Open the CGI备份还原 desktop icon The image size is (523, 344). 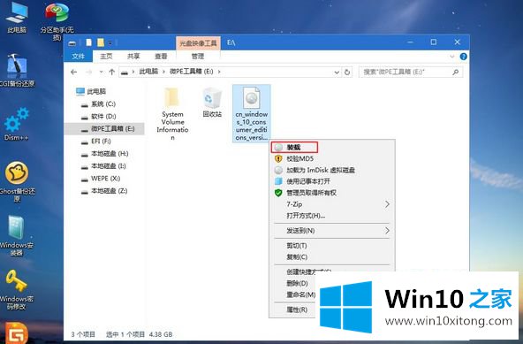pyautogui.click(x=17, y=70)
